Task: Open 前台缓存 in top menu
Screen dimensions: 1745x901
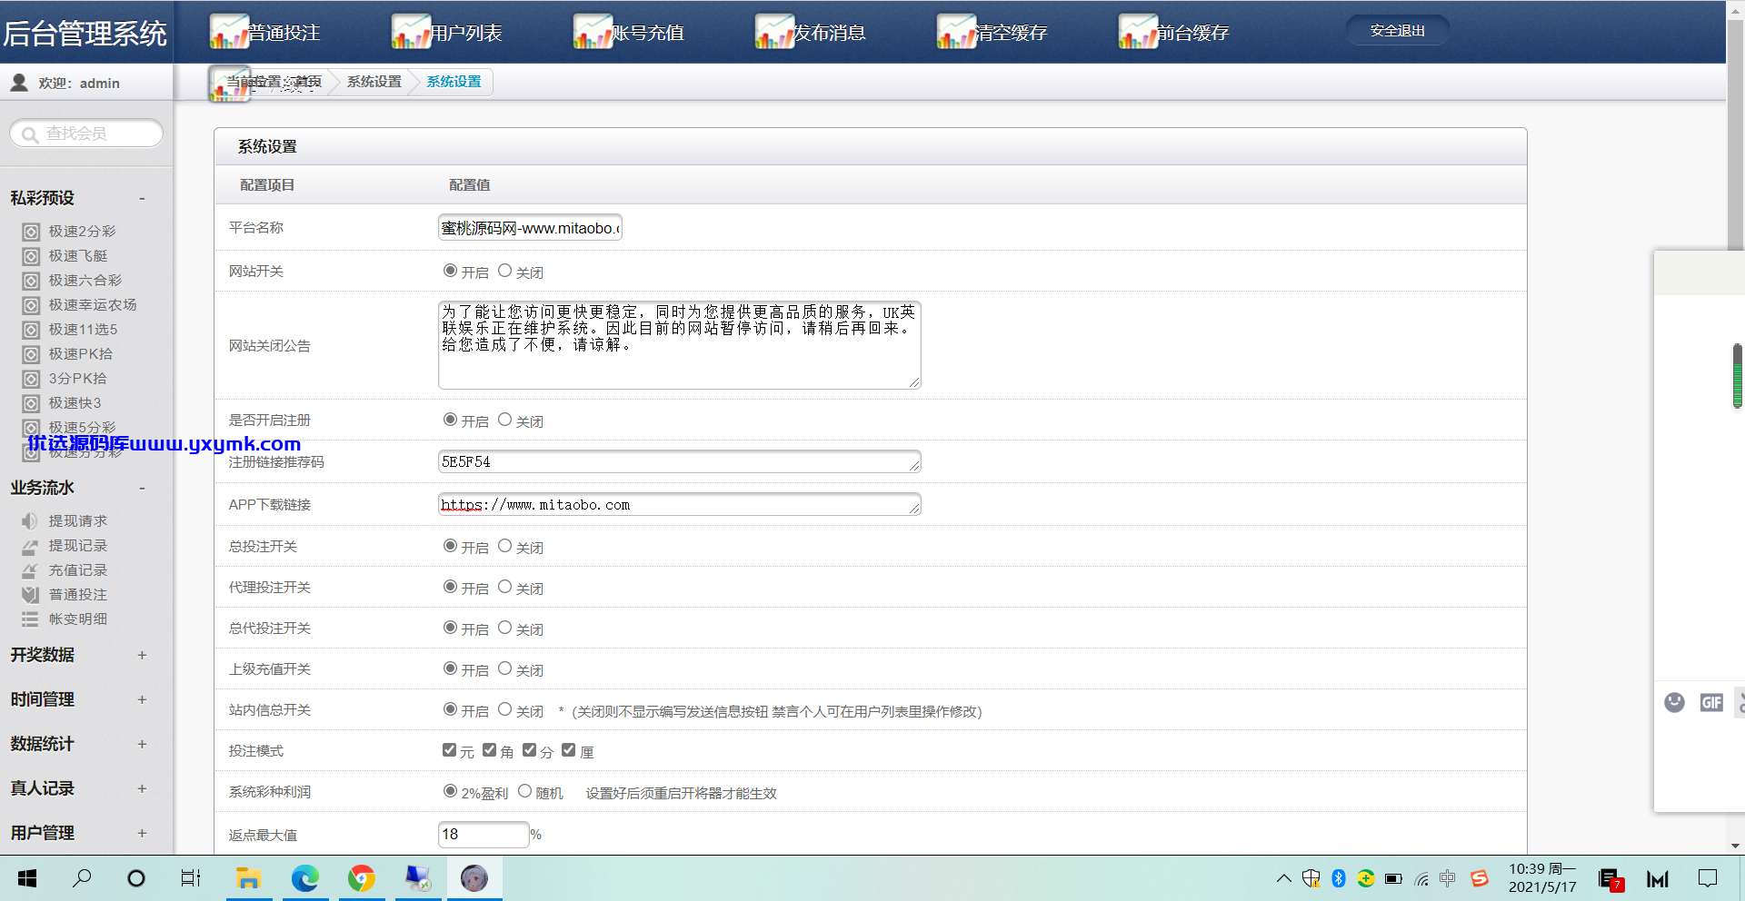Action: [x=1174, y=32]
